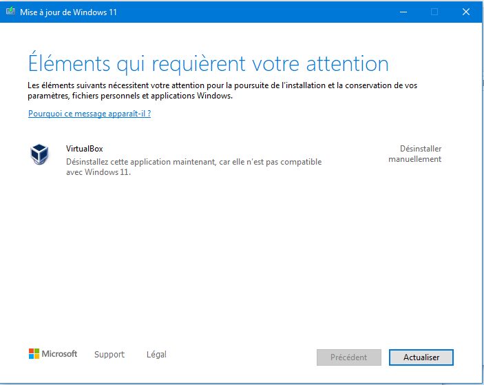484x385 pixels.
Task: Click the four-color Microsoft logo squares
Action: [x=34, y=354]
